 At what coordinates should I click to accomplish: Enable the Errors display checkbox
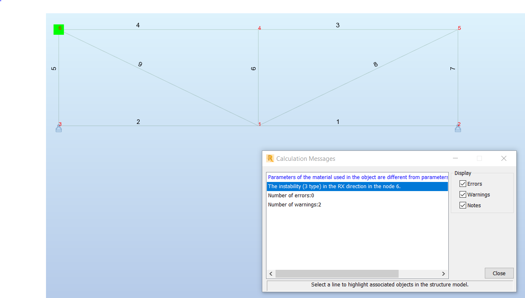click(463, 184)
